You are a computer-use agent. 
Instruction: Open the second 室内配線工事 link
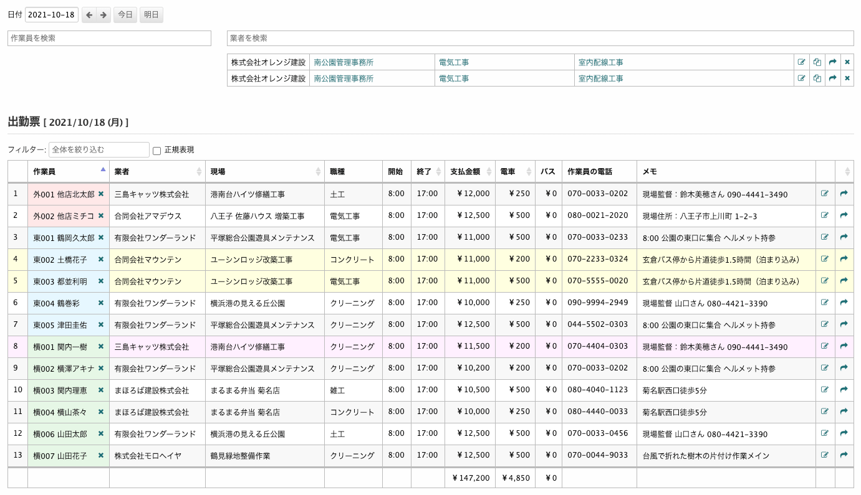[x=600, y=78]
